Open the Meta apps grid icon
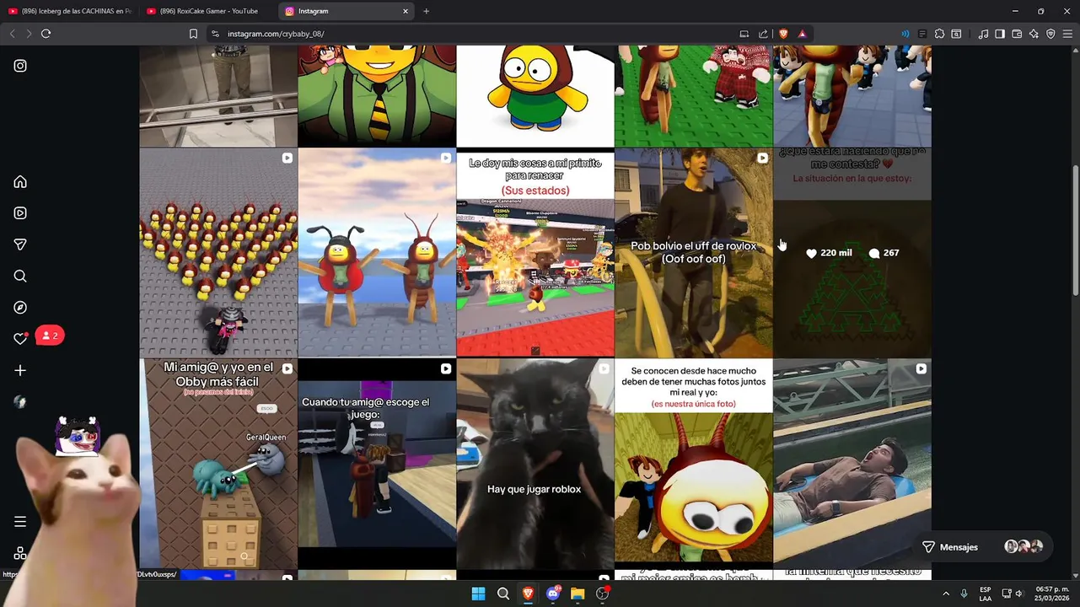The height and width of the screenshot is (607, 1080). tap(20, 554)
